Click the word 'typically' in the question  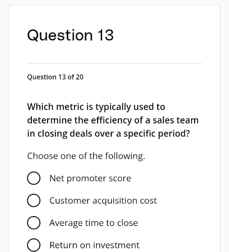(x=113, y=107)
